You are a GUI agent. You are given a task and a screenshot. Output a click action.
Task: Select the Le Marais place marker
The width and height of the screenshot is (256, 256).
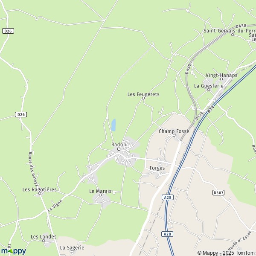(100, 195)
